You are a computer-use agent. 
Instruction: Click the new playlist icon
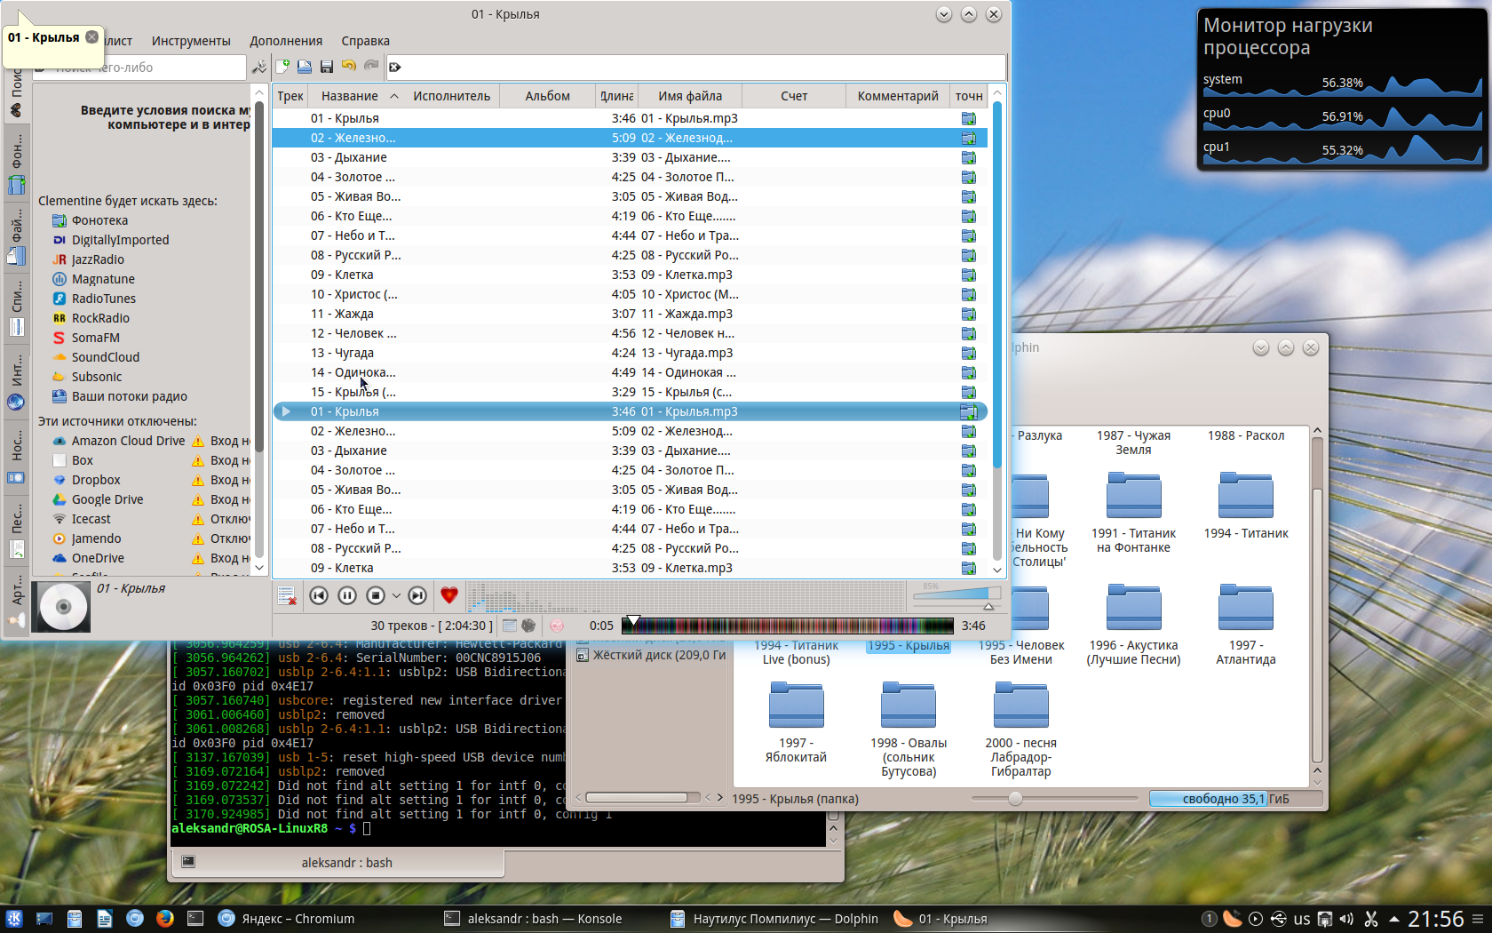tap(282, 67)
